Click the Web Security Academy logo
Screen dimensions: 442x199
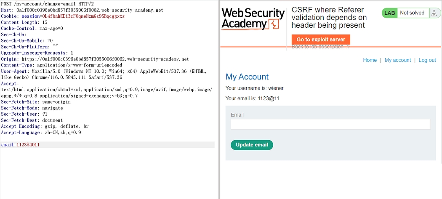[x=253, y=19]
